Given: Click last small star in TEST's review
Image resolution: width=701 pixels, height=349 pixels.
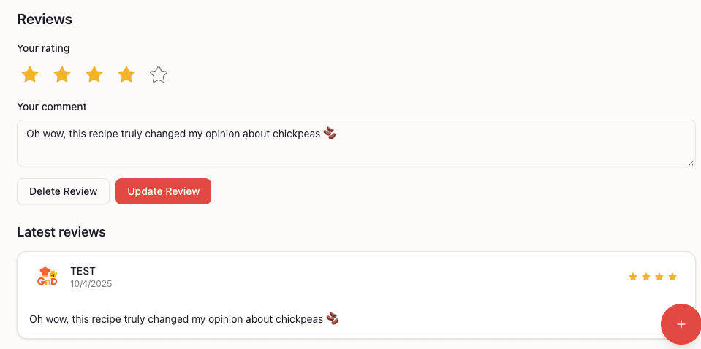Looking at the screenshot, I should tap(672, 277).
